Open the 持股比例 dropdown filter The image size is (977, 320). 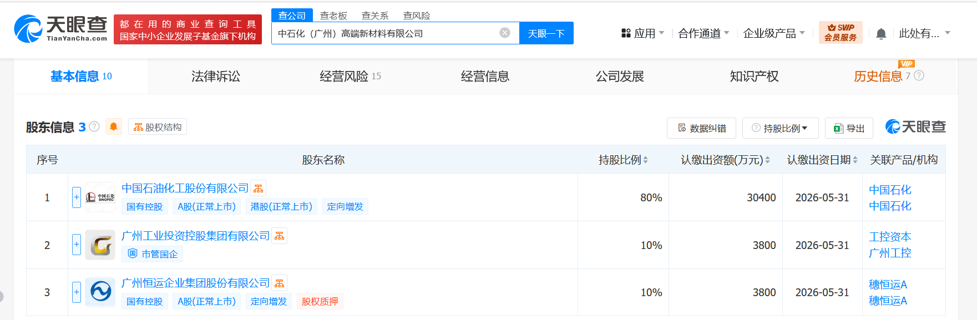780,128
